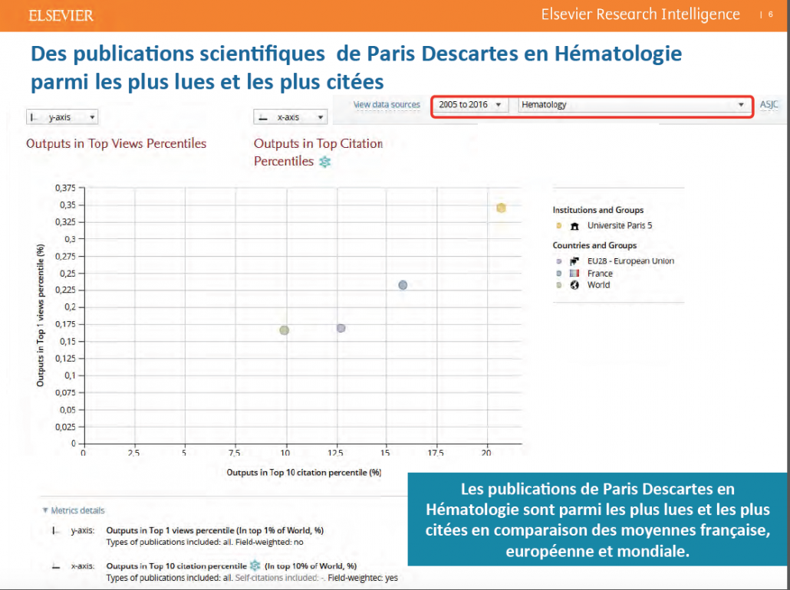Click the Outputs in Top Citation Percentiles heading
This screenshot has width=790, height=590.
(x=318, y=152)
